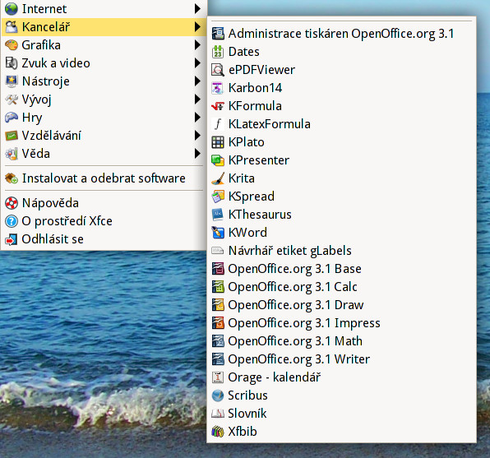Click the KPresenter icon

(218, 160)
